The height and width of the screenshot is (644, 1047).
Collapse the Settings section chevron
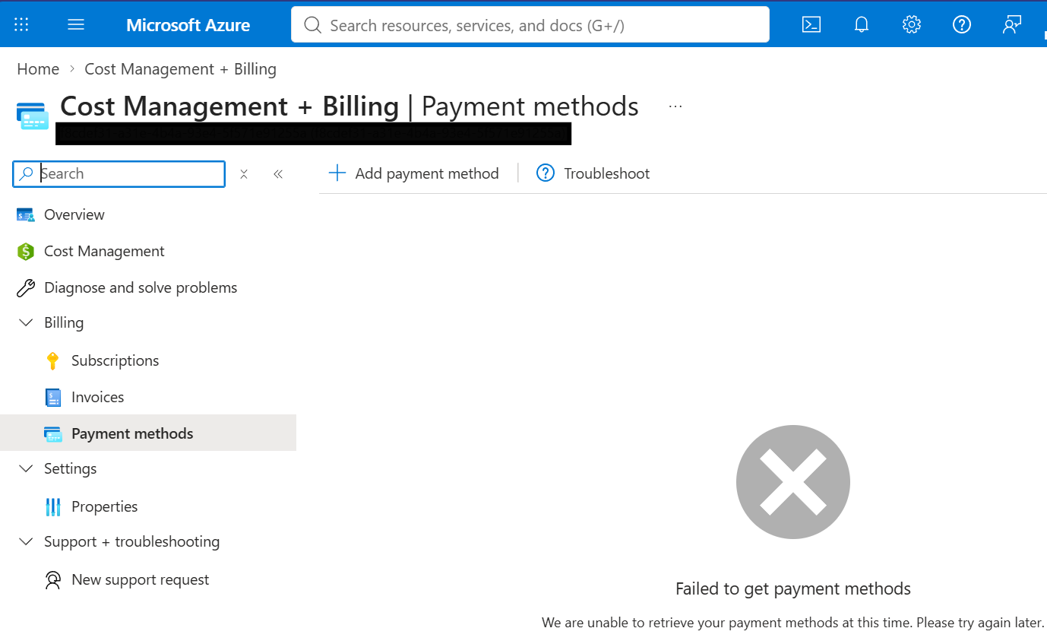pyautogui.click(x=26, y=469)
